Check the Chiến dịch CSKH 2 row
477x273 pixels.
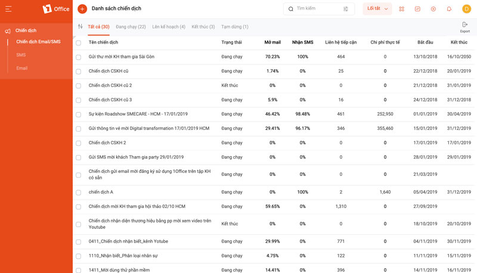tap(79, 143)
